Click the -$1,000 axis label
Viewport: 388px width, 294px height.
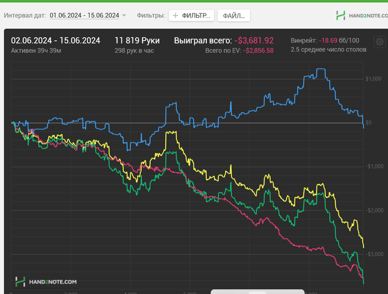[x=375, y=166]
